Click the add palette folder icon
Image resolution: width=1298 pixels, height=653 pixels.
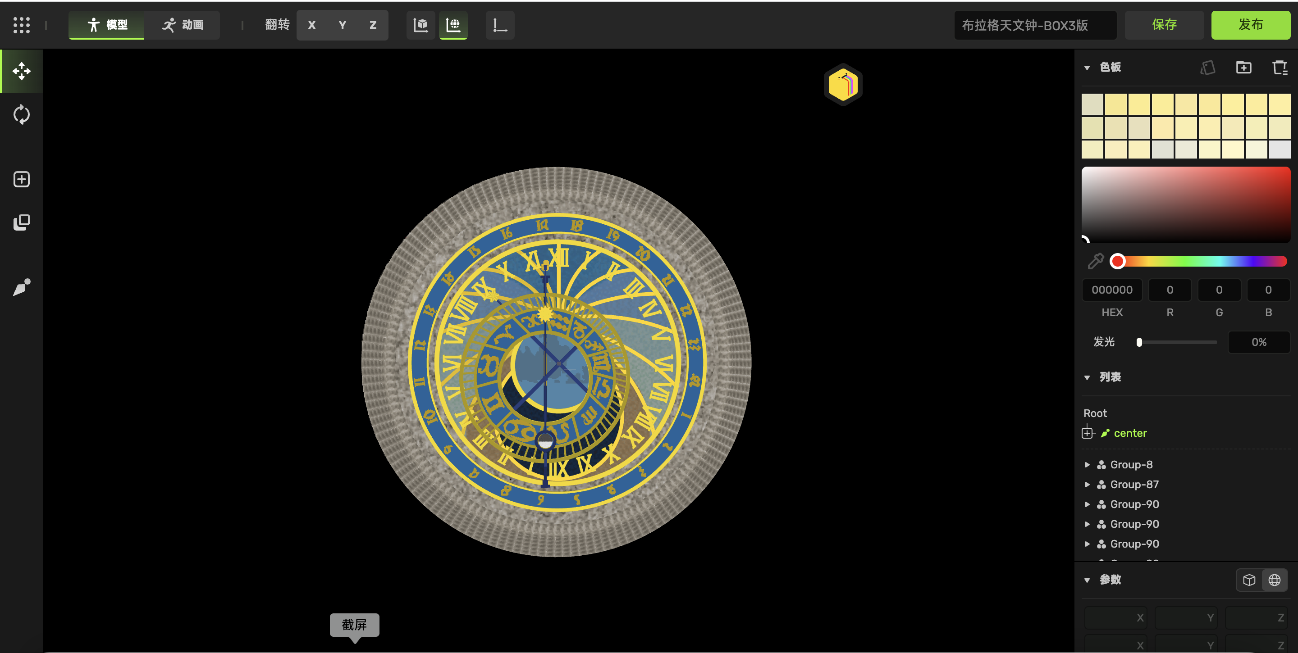click(1243, 68)
